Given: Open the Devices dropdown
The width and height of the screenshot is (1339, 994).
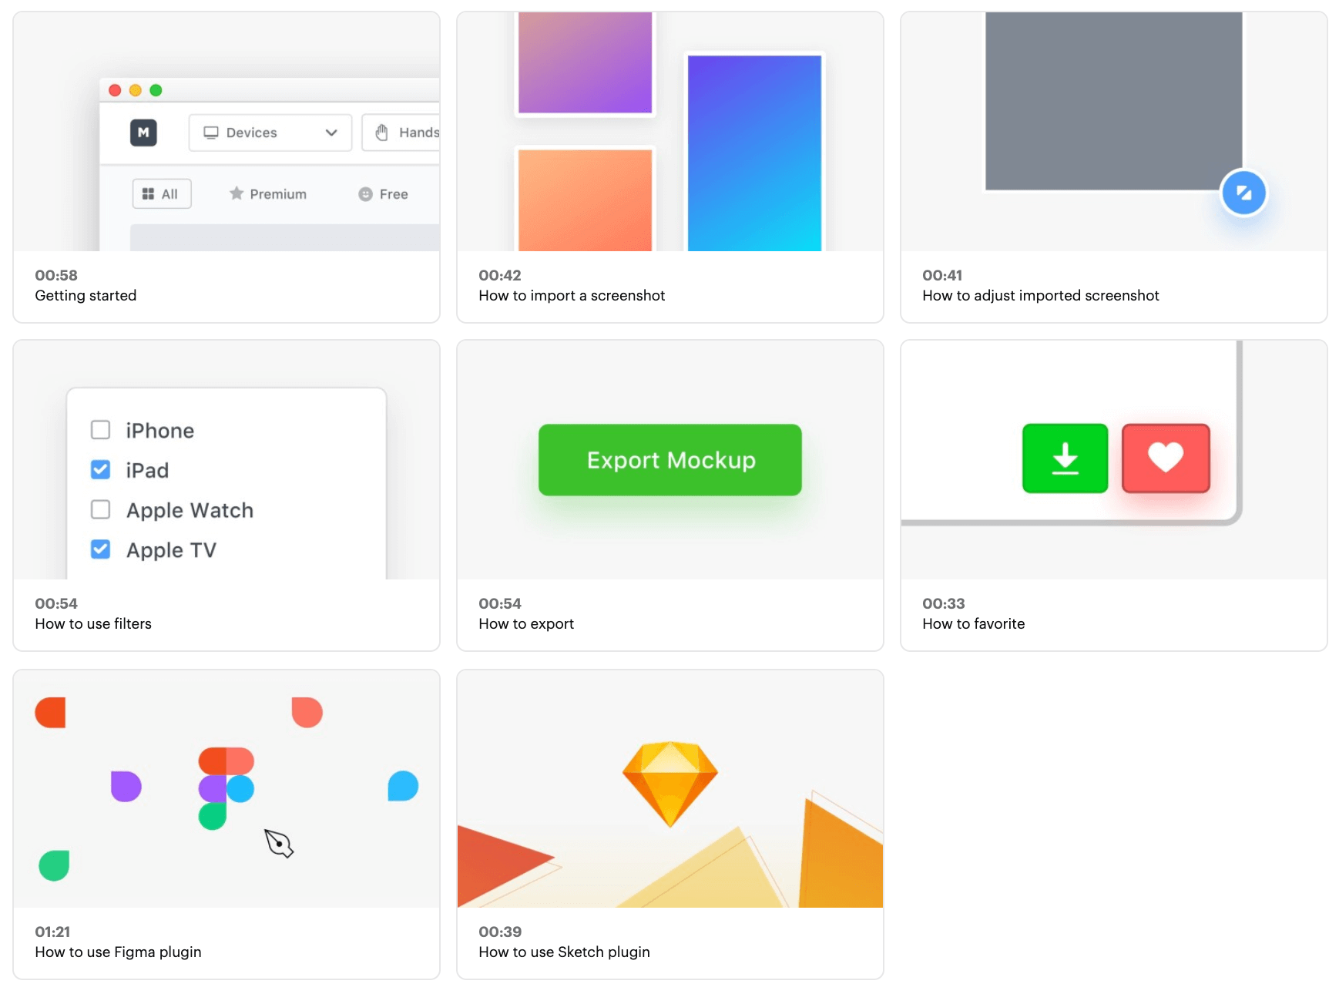Looking at the screenshot, I should [x=270, y=132].
